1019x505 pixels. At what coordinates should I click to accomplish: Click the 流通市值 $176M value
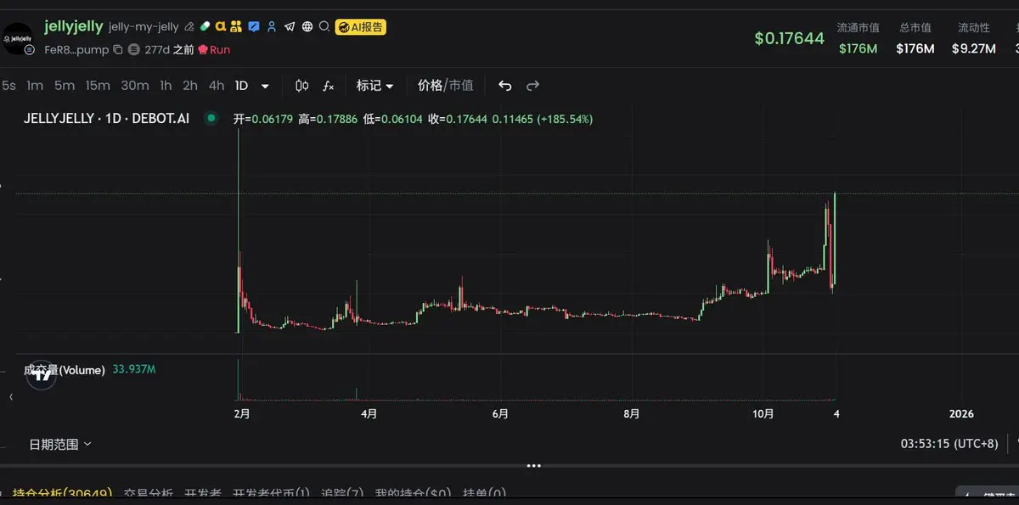[x=858, y=48]
